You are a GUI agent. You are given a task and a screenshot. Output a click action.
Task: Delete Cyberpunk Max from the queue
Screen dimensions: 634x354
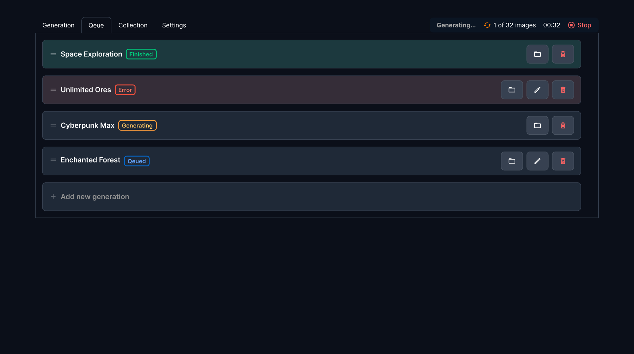point(563,125)
